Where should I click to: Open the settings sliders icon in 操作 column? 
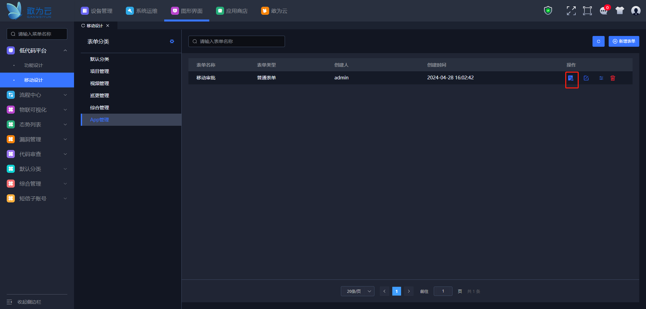coord(601,78)
